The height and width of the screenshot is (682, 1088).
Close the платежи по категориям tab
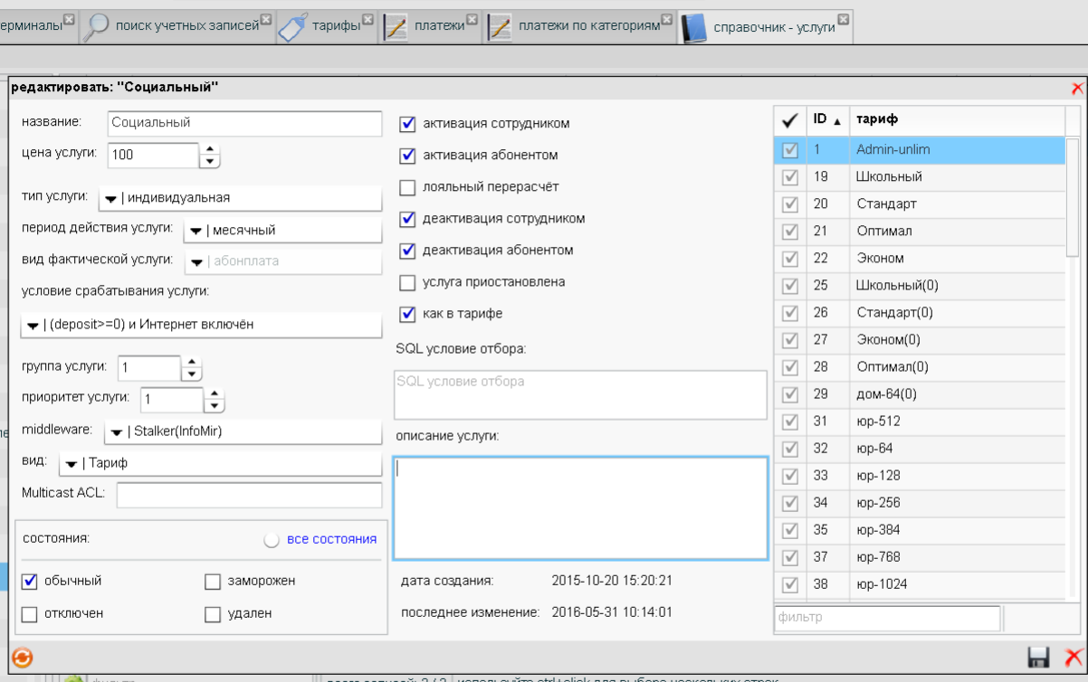[667, 19]
